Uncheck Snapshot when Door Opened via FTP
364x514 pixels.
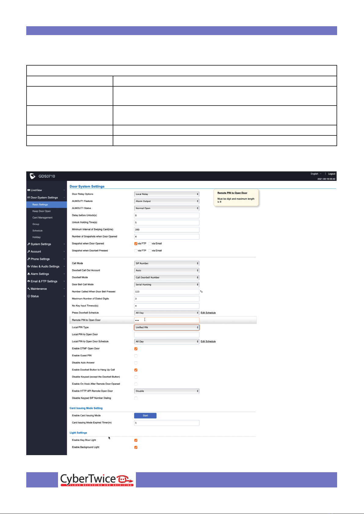136,244
